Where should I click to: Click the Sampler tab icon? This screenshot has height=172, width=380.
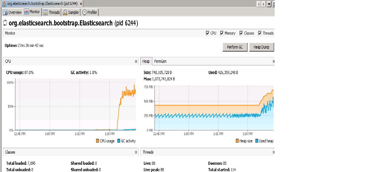click(65, 12)
